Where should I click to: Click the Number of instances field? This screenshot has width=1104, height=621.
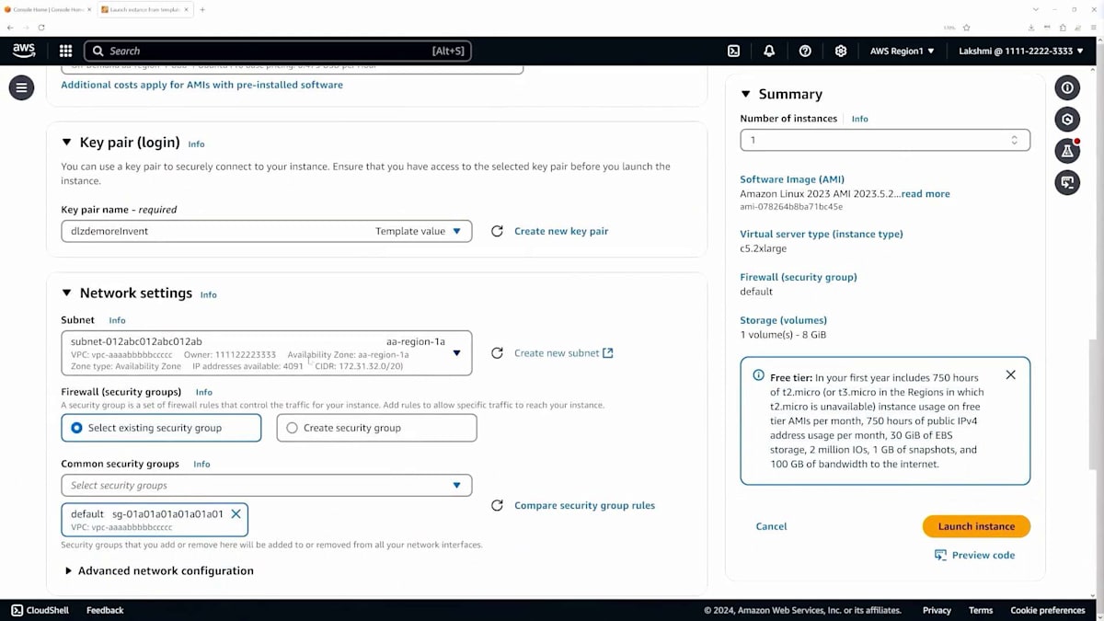885,141
